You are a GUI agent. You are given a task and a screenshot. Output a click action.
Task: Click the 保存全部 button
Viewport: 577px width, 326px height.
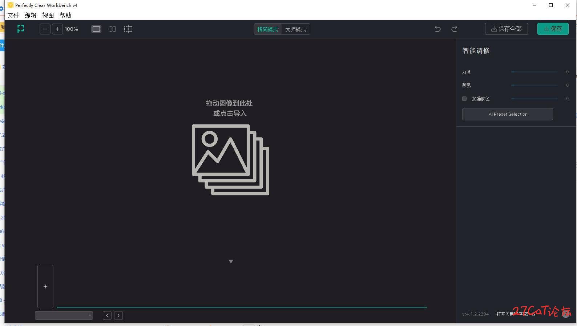point(507,29)
